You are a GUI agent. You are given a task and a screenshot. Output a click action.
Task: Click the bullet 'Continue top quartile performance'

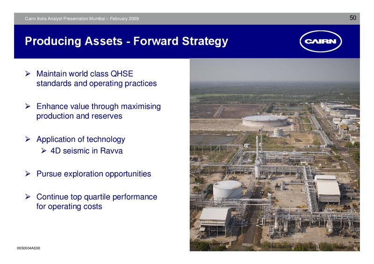[97, 197]
